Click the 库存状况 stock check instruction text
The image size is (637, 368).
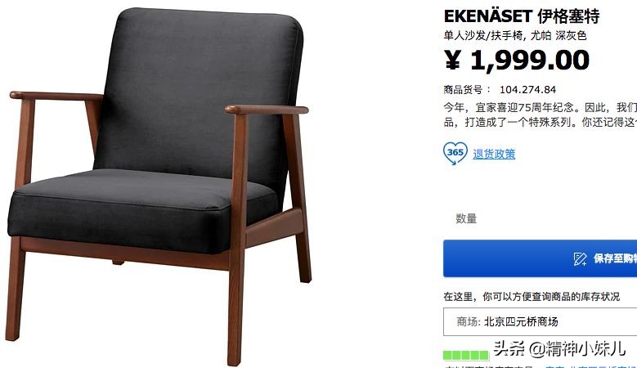(532, 297)
